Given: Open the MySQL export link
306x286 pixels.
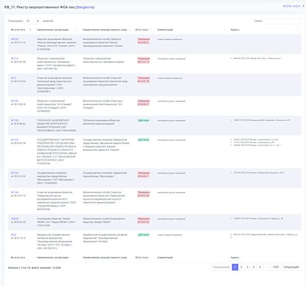Looking at the screenshot, I should [292, 6].
